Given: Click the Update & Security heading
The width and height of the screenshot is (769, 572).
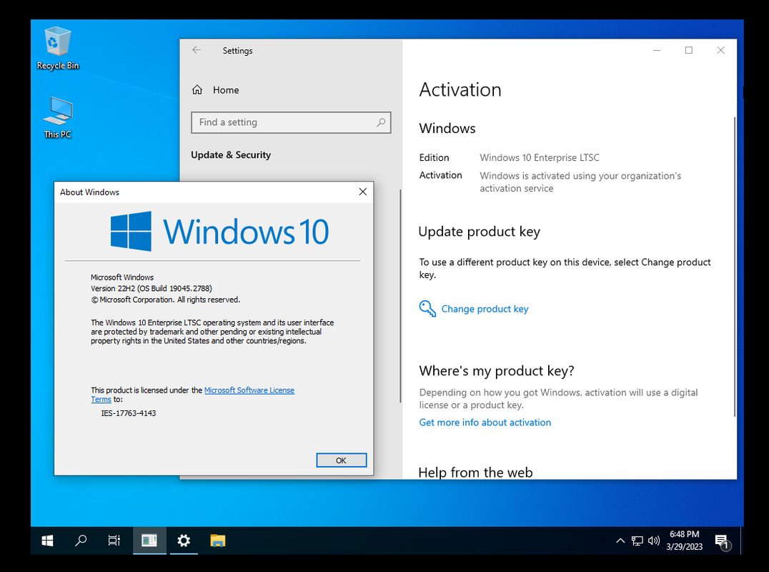Looking at the screenshot, I should [x=231, y=154].
